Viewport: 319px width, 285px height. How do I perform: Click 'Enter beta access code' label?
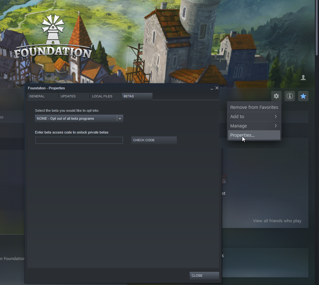(72, 132)
